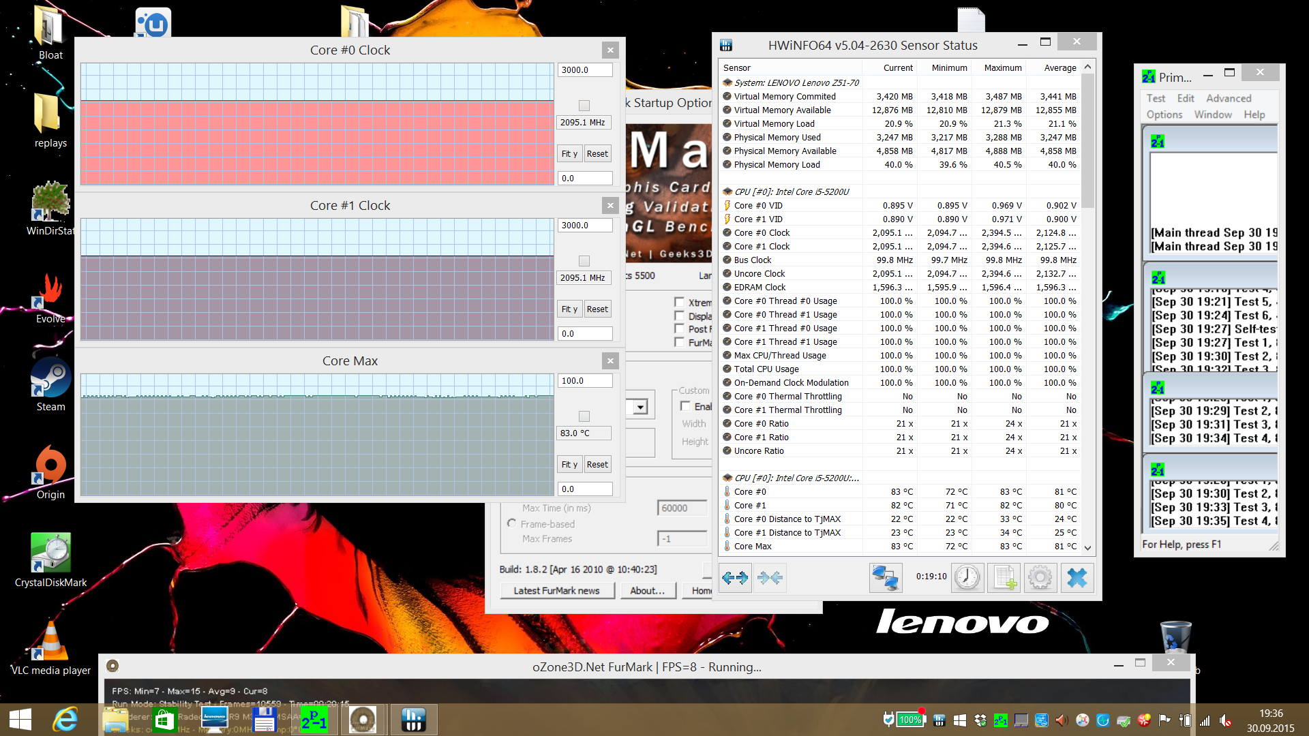Open WinDirStat desktop shortcut
The width and height of the screenshot is (1309, 736).
(x=51, y=209)
